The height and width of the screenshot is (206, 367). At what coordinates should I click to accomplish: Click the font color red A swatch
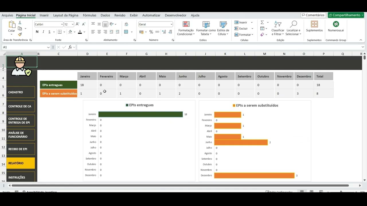coord(80,32)
